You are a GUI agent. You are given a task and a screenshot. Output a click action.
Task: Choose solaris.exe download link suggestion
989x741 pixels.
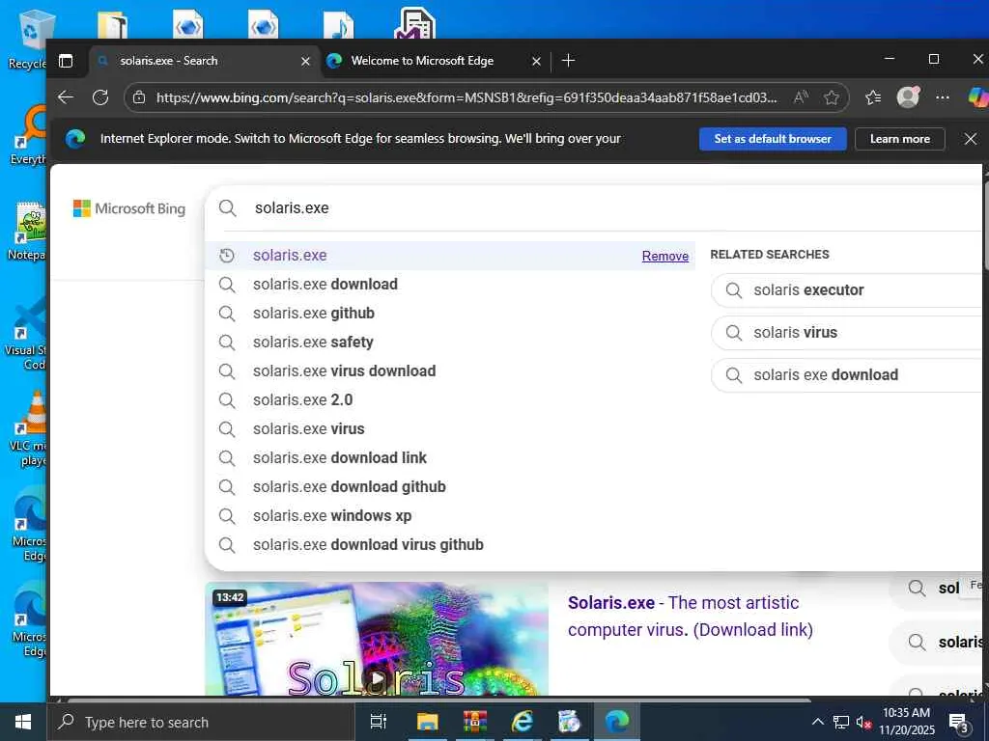coord(450,458)
